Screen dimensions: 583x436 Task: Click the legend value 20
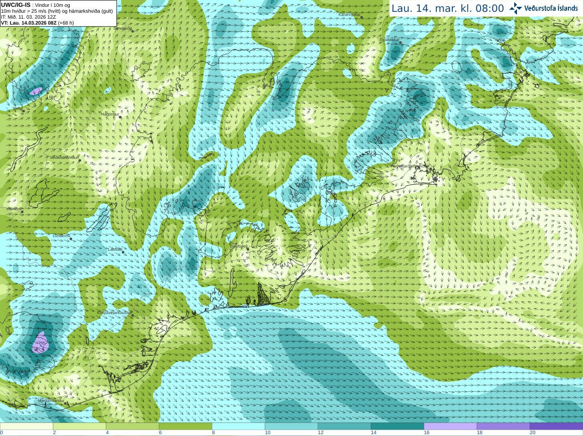(532, 433)
